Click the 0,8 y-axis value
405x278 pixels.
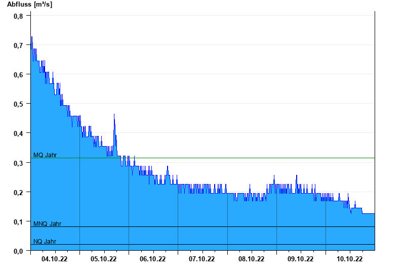[x=18, y=16]
